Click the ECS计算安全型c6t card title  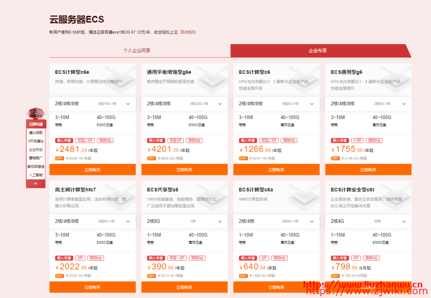pos(353,190)
